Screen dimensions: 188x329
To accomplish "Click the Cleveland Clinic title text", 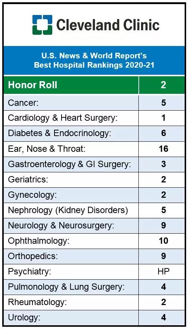I will [108, 25].
